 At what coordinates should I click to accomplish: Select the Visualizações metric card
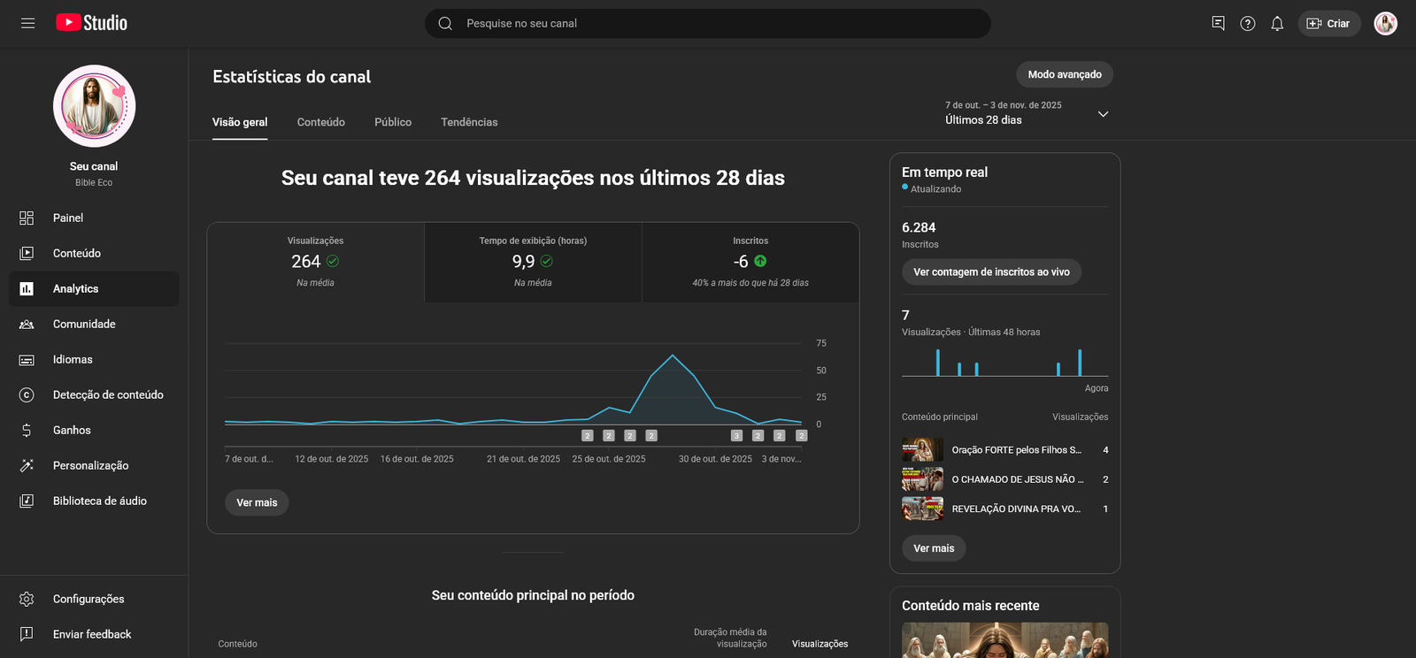316,262
